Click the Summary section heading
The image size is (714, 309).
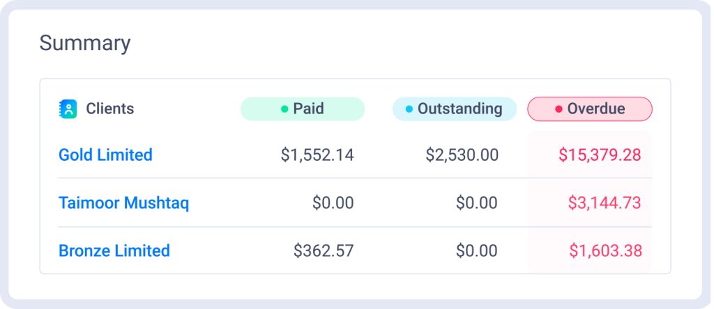tap(85, 43)
